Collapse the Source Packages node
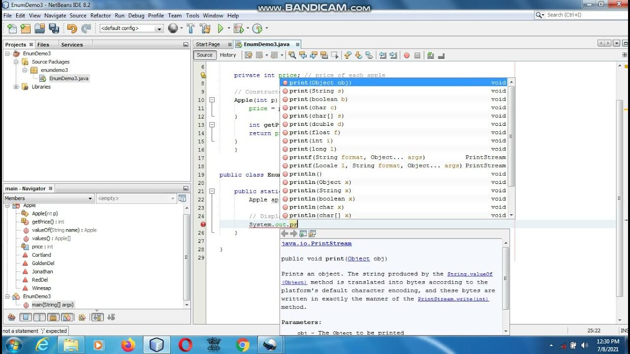Viewport: 630px width, 354px height. point(16,62)
